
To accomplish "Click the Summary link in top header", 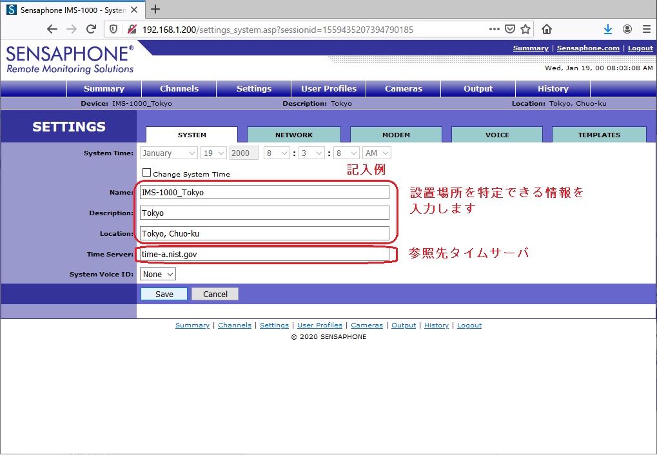I will [531, 48].
